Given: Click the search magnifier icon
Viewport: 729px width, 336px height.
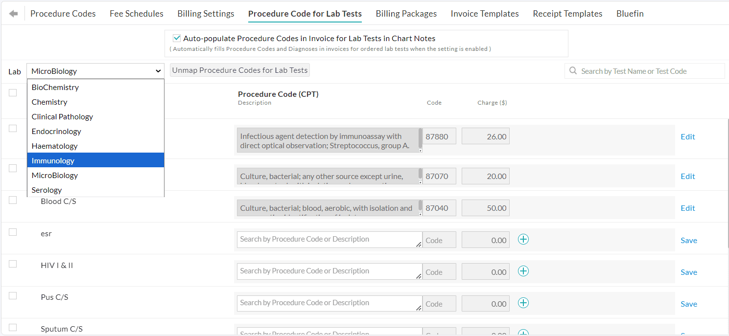Looking at the screenshot, I should coord(573,71).
